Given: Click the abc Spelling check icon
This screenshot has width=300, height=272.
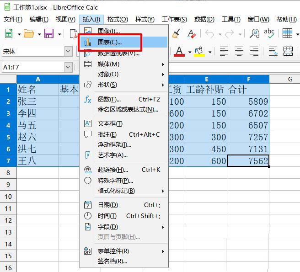Looking at the screenshot, I should tap(269, 33).
